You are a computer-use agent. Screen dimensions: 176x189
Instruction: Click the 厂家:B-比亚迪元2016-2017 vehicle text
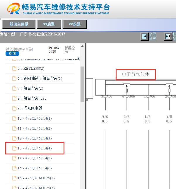(x=42, y=34)
